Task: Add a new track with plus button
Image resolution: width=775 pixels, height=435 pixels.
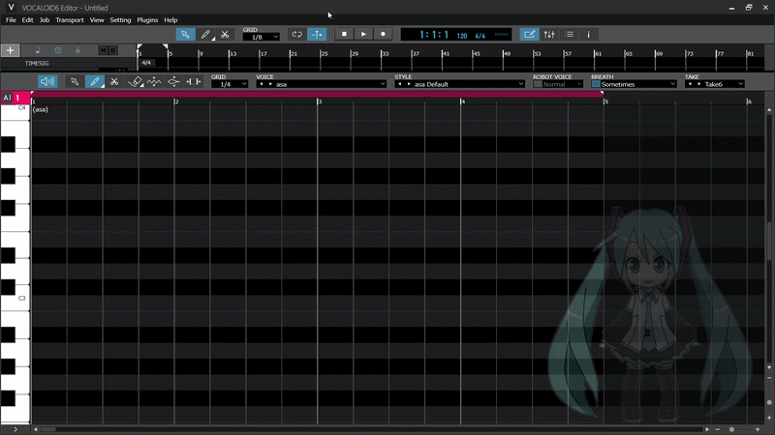Action: click(x=10, y=50)
